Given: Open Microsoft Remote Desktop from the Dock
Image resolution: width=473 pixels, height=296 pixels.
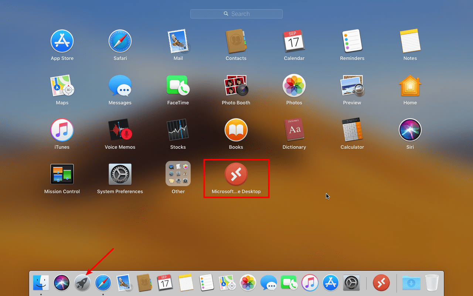Looking at the screenshot, I should [381, 283].
